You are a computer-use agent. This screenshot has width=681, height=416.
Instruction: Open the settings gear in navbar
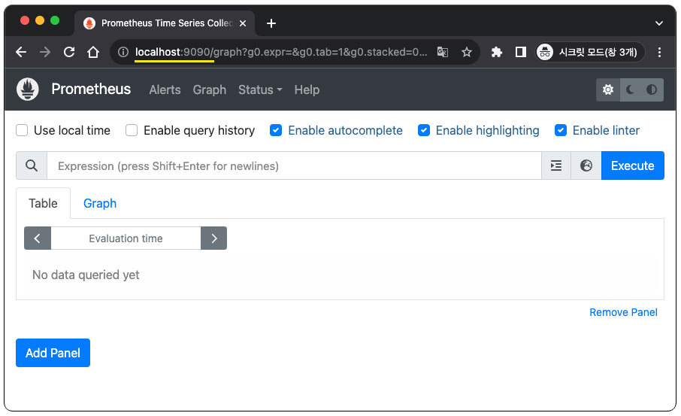(607, 90)
